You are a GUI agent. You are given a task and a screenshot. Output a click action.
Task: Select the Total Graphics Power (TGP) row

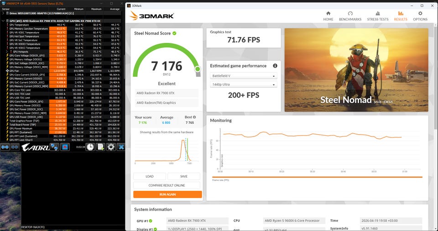point(60,121)
